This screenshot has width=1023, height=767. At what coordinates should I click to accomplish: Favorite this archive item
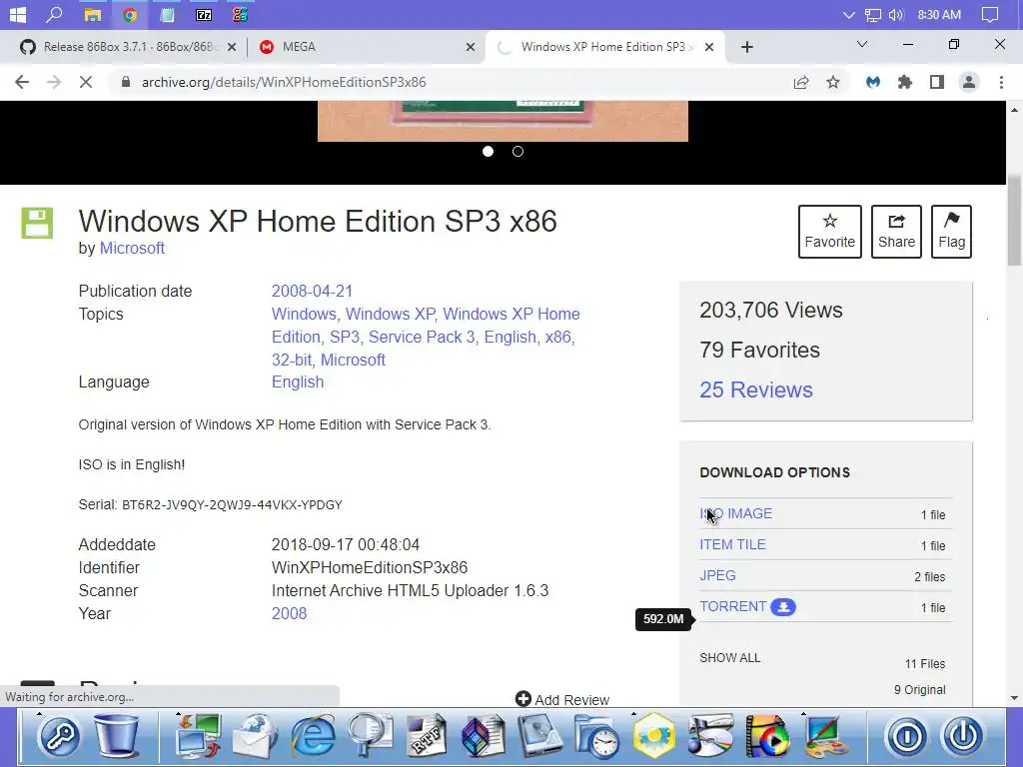click(830, 232)
